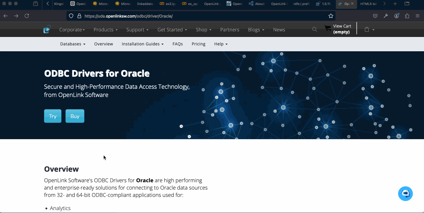Viewport: 424px width, 213px height.
Task: Switch to the HTML5 tab
Action: click(x=369, y=4)
